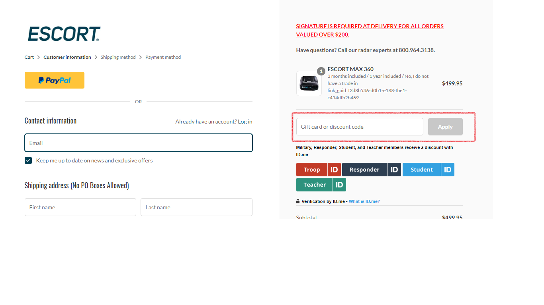Click the ESCORT MAX 360 product title
The height and width of the screenshot is (305, 544).
point(350,69)
